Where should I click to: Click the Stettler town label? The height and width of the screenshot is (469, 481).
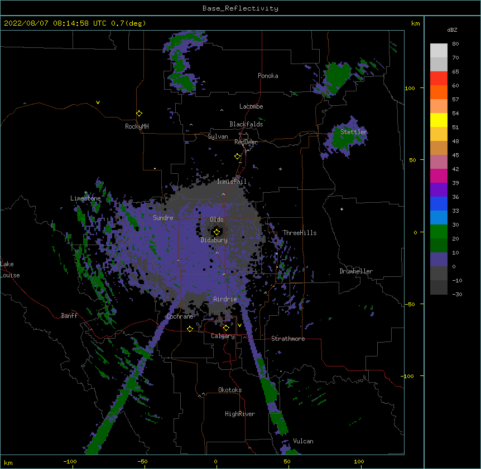(x=354, y=132)
